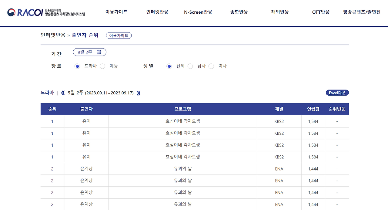Screen dimensions: 388x210
Task: Open the 해외반응 menu
Action: click(x=279, y=12)
